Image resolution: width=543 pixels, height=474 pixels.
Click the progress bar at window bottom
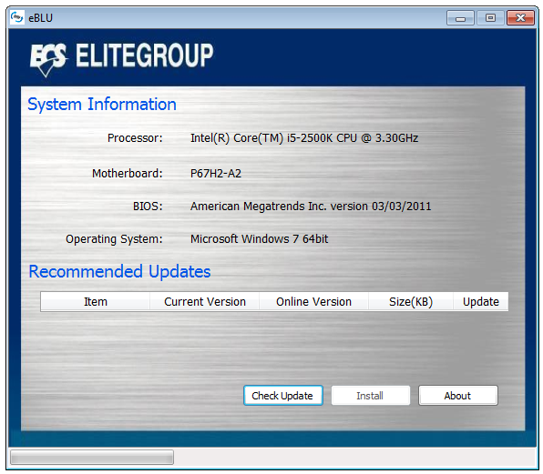click(92, 457)
